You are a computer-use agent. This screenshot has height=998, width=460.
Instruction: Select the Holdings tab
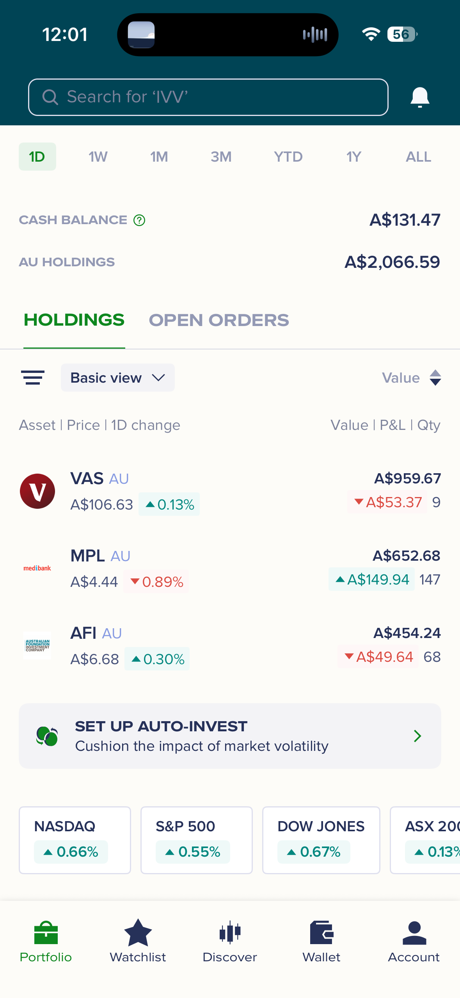point(74,320)
